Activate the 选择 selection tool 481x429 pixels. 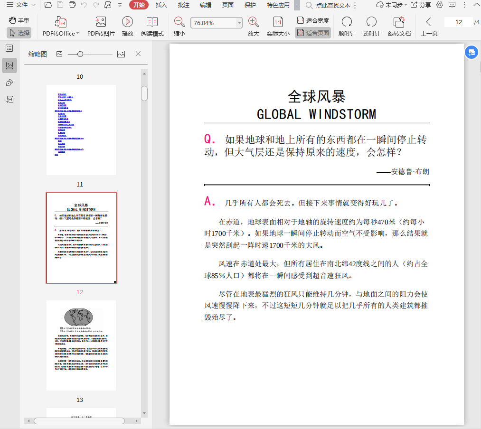(x=19, y=33)
